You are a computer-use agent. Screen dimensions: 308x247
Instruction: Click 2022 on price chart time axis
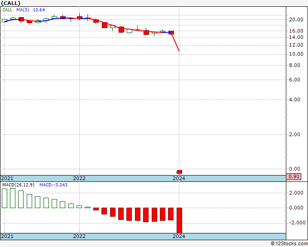(79, 178)
